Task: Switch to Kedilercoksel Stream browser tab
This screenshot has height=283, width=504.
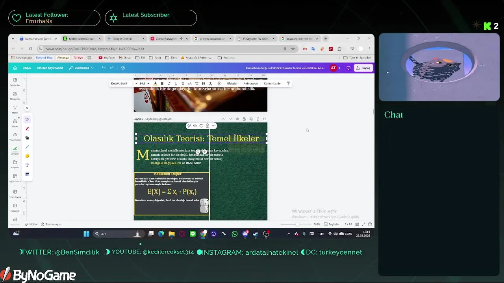Action: click(82, 39)
